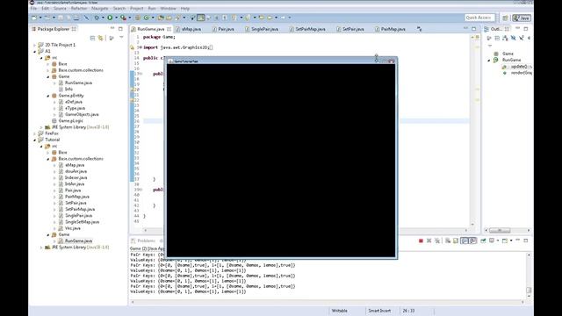
Task: Collapse RunGame class in Outline
Action: [488, 61]
